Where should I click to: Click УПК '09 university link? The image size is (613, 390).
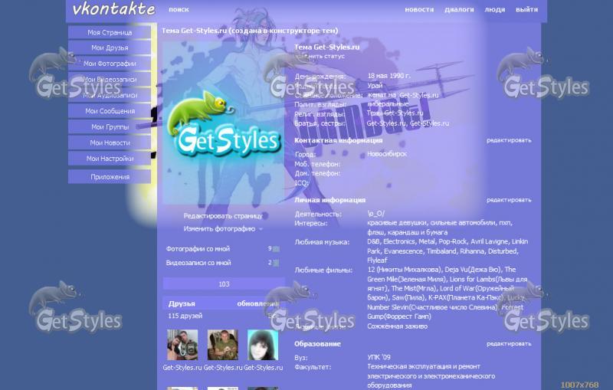click(379, 357)
